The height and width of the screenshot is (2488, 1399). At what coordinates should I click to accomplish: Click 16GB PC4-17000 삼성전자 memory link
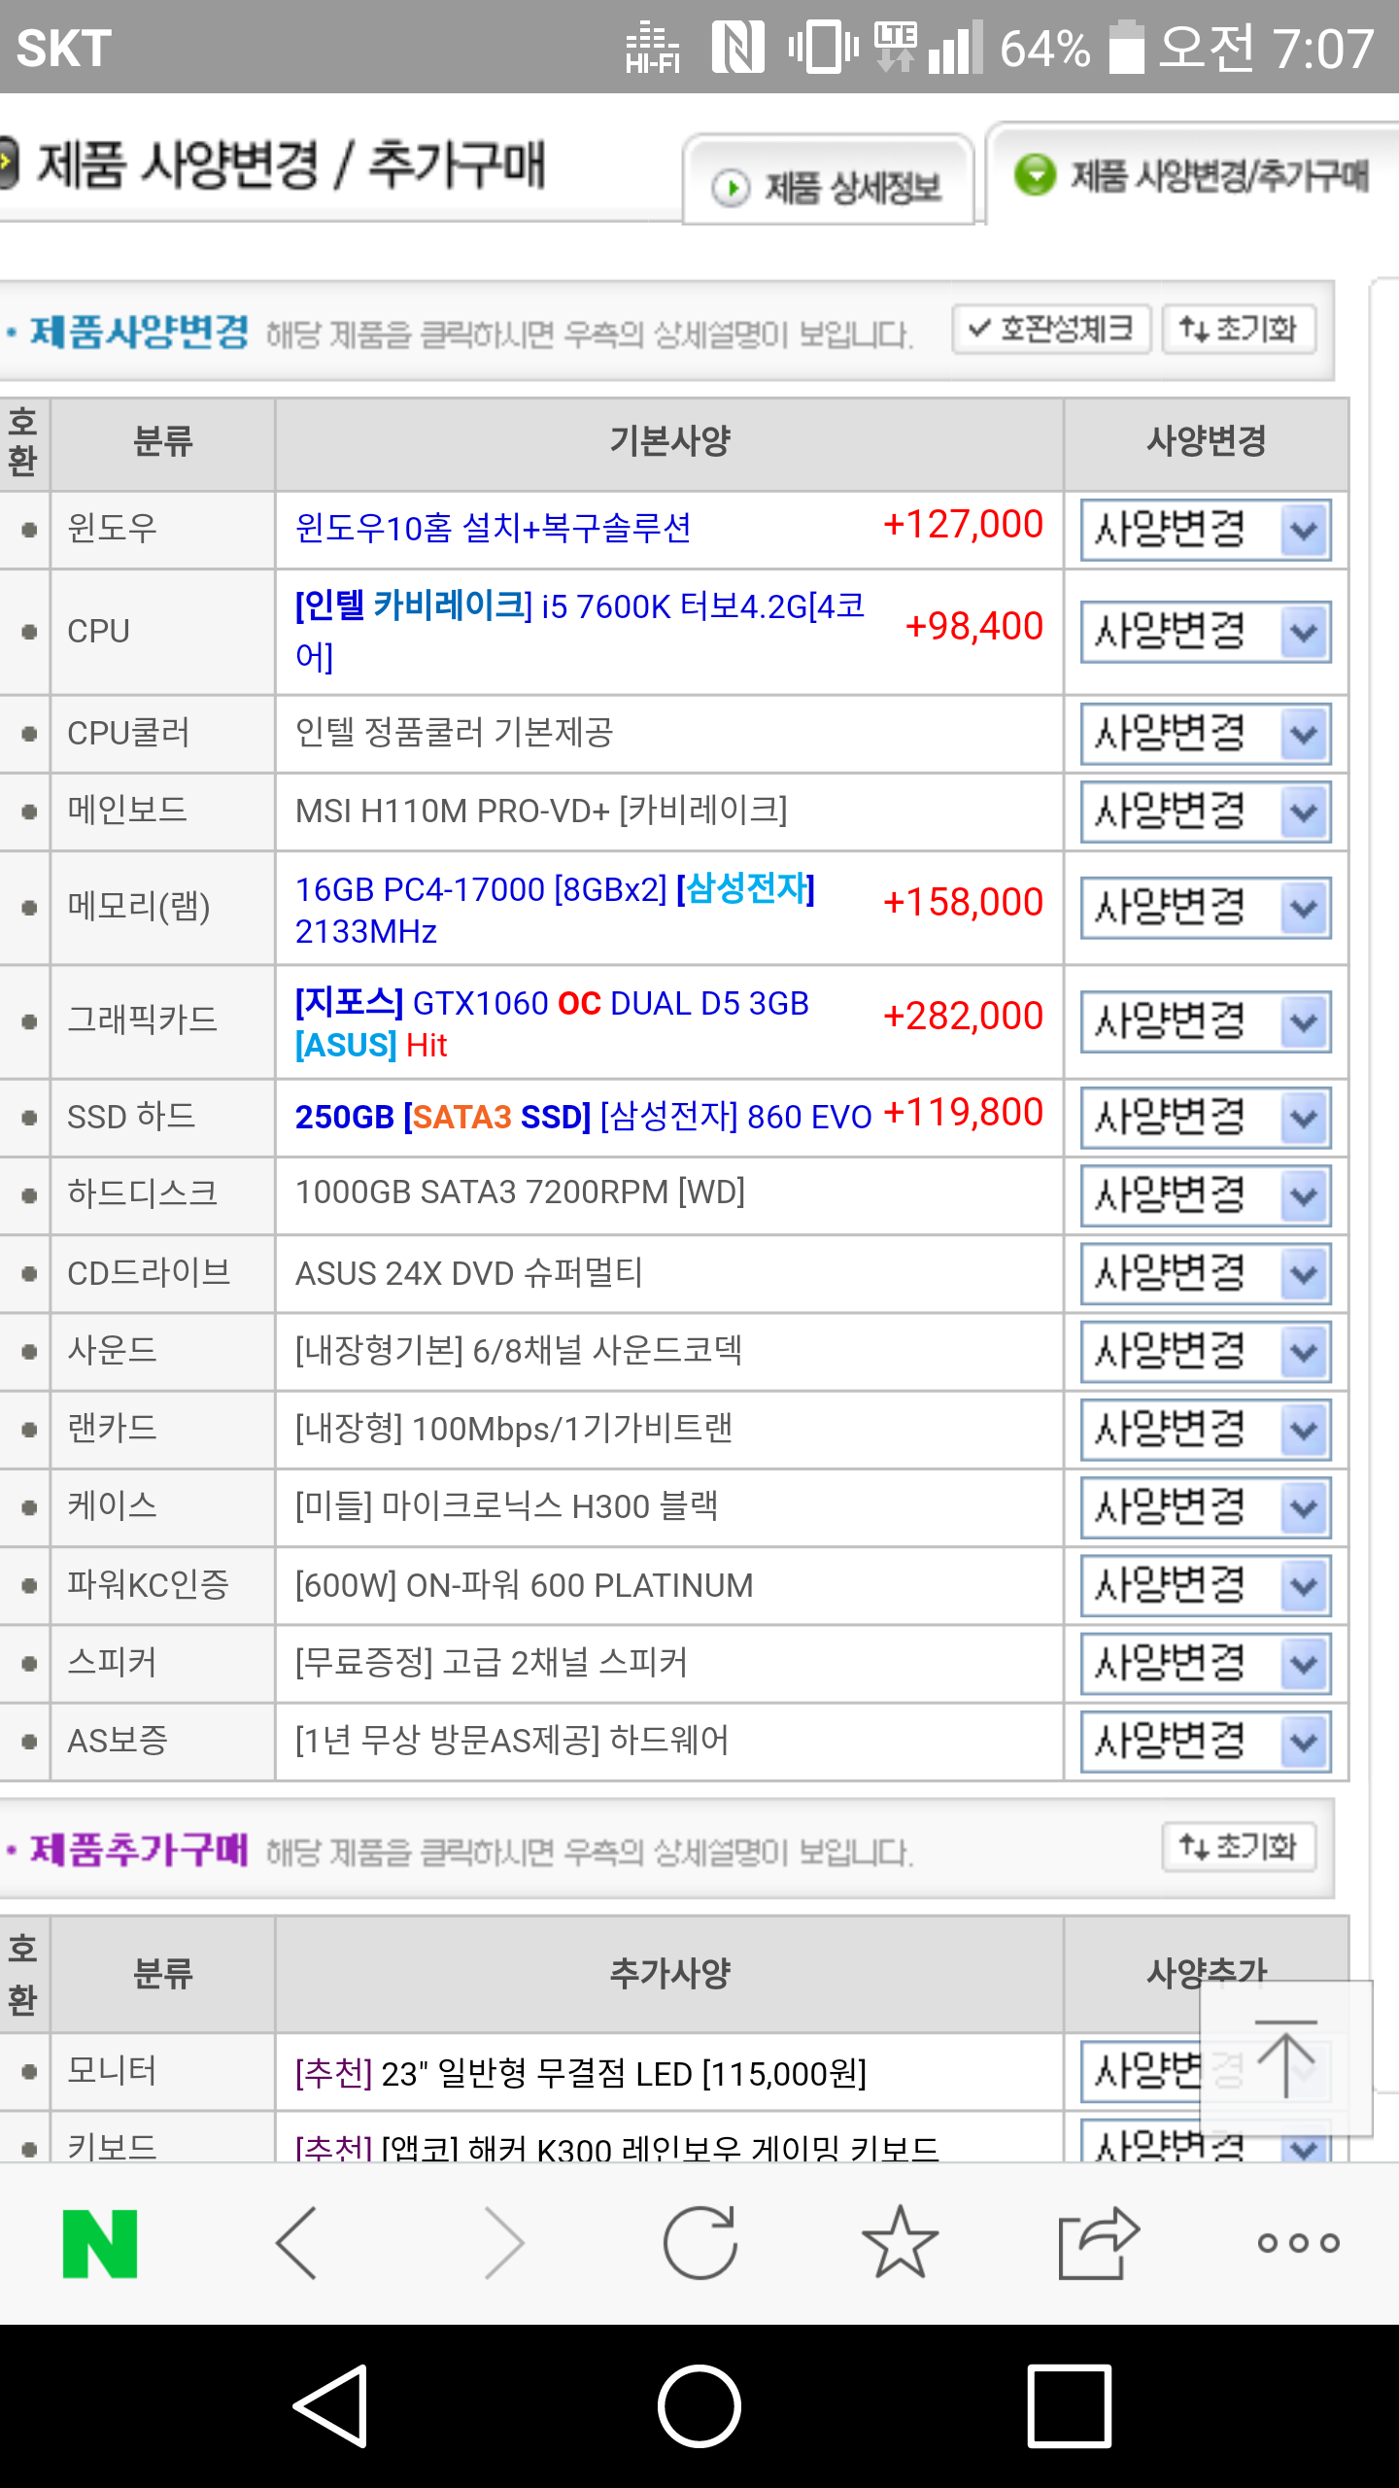coord(555,909)
